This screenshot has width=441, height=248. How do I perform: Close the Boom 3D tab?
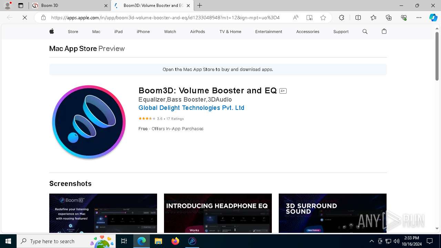coord(106,6)
